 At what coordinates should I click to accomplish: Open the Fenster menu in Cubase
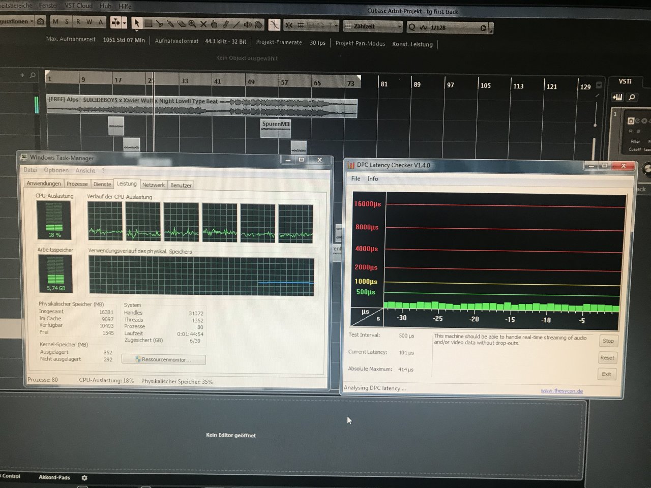[x=48, y=5]
